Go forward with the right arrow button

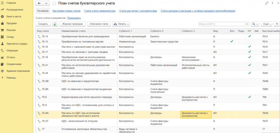click(46, 3)
